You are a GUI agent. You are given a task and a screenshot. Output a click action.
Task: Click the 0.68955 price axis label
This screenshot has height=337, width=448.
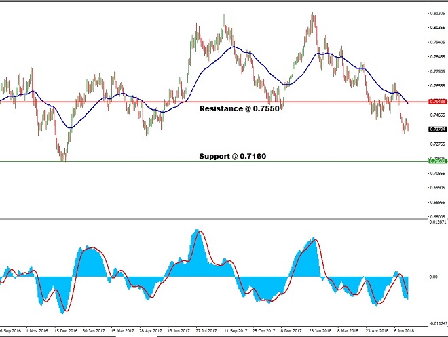[x=437, y=202]
